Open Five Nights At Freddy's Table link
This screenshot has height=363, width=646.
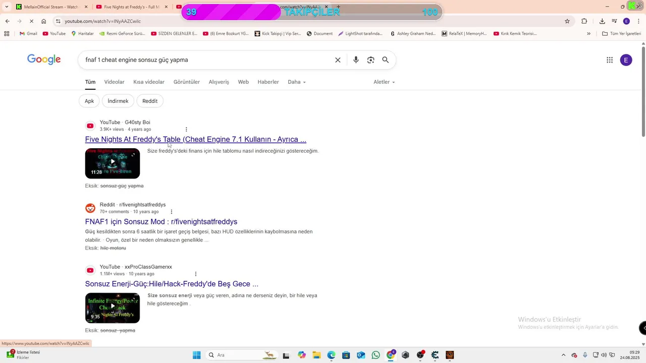click(196, 140)
